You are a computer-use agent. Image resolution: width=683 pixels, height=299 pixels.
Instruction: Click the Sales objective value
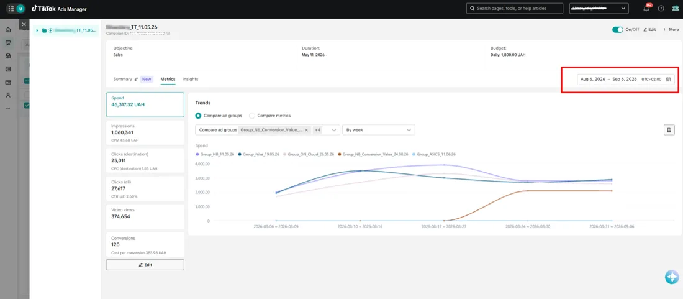coord(117,56)
